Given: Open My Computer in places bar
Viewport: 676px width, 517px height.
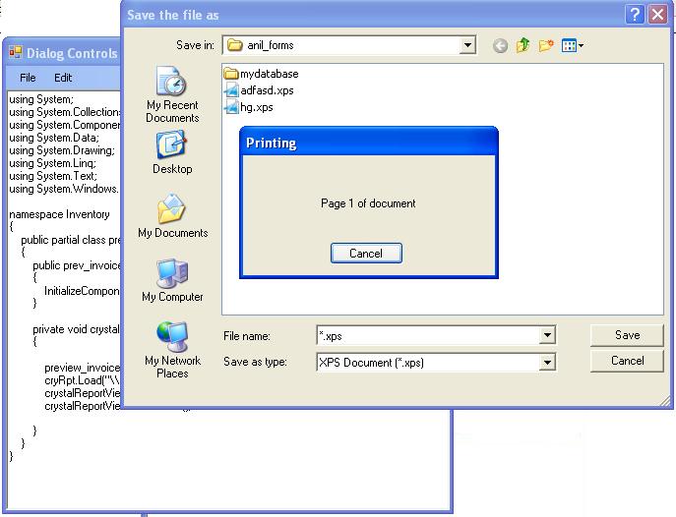Looking at the screenshot, I should [172, 280].
